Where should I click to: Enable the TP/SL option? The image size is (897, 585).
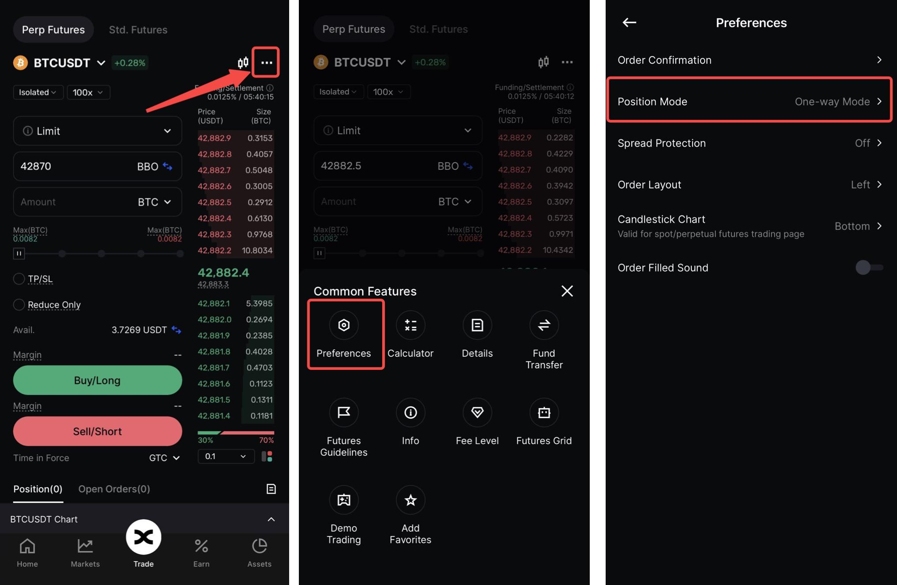pos(19,279)
